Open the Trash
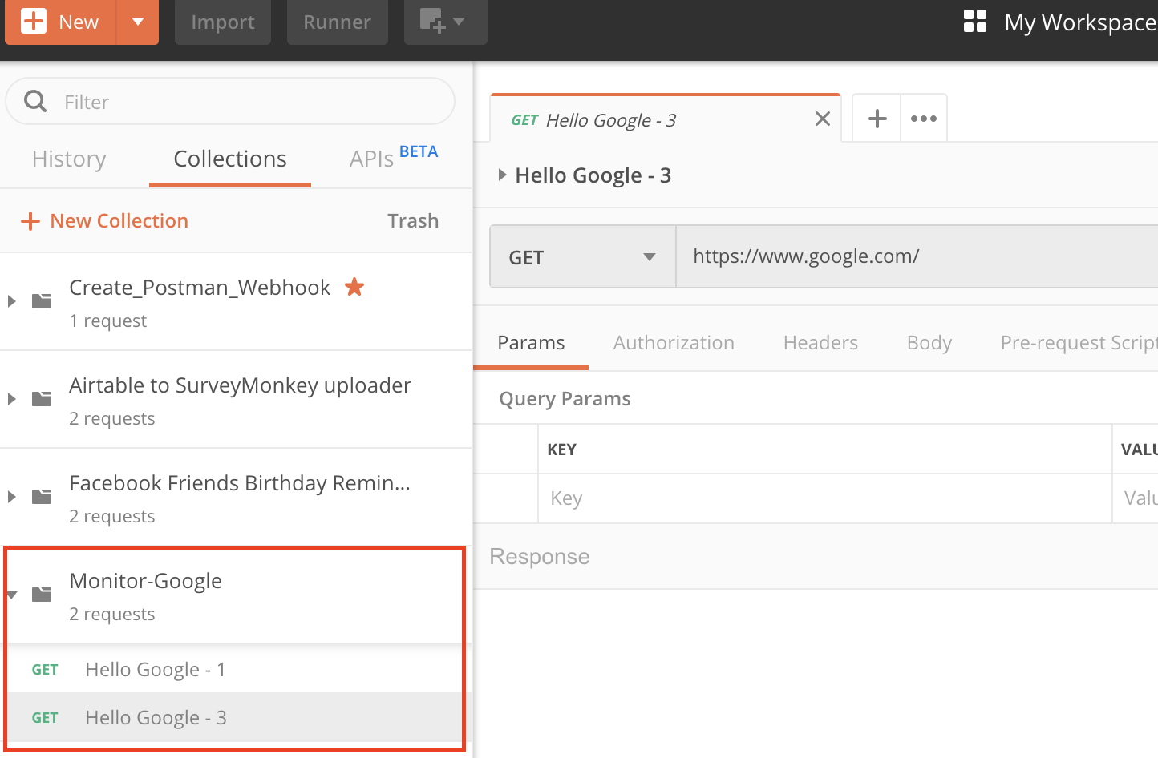Image resolution: width=1158 pixels, height=758 pixels. point(413,220)
